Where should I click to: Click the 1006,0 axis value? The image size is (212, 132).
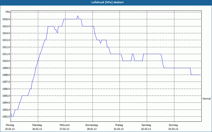pos(6,89)
